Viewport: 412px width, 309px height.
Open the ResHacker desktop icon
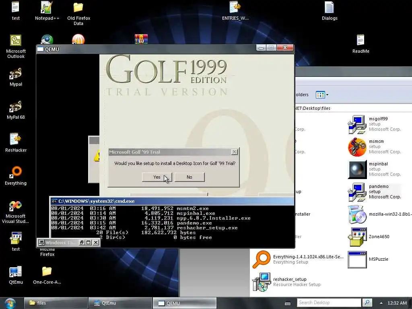16,143
